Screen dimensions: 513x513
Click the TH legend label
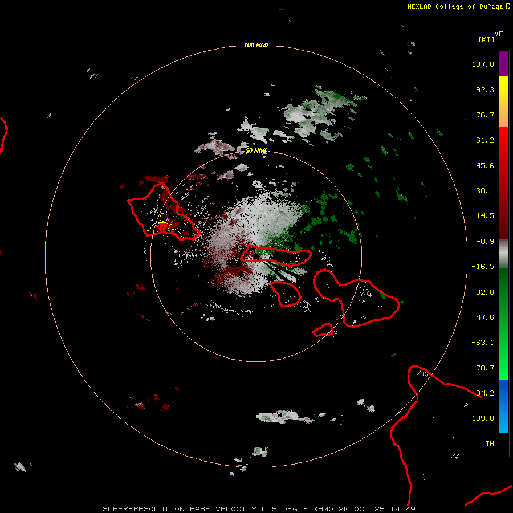490,443
